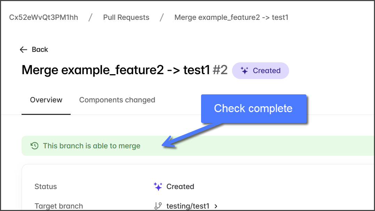Click the Back text link
Image resolution: width=375 pixels, height=211 pixels.
pos(40,49)
